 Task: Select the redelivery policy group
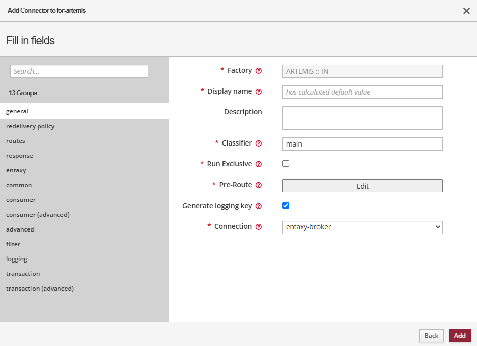coord(30,126)
